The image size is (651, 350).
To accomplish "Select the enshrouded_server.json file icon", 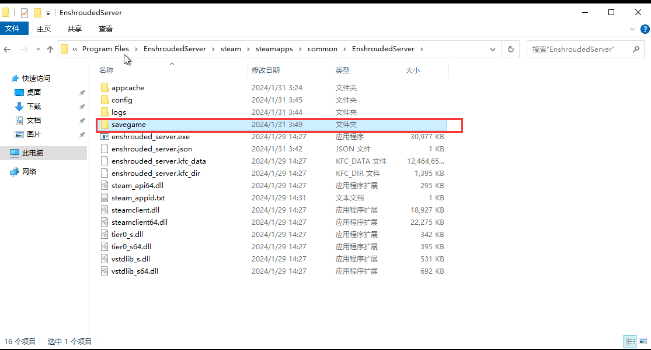I will 105,149.
